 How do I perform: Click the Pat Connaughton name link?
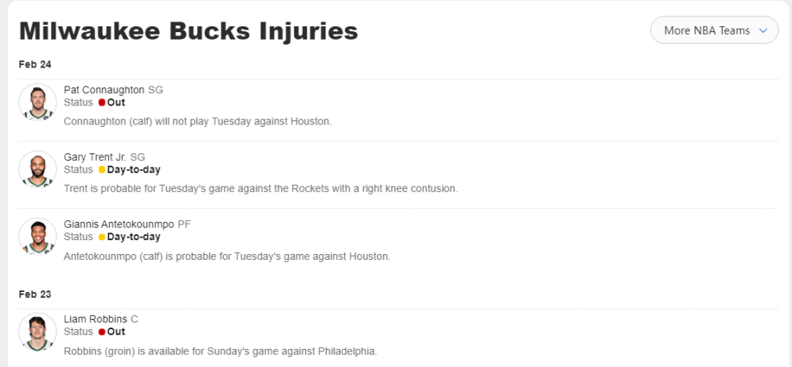[x=104, y=90]
